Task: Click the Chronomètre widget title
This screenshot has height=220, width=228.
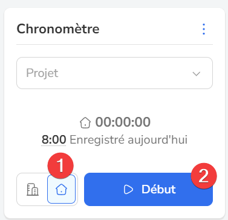Action: click(58, 29)
